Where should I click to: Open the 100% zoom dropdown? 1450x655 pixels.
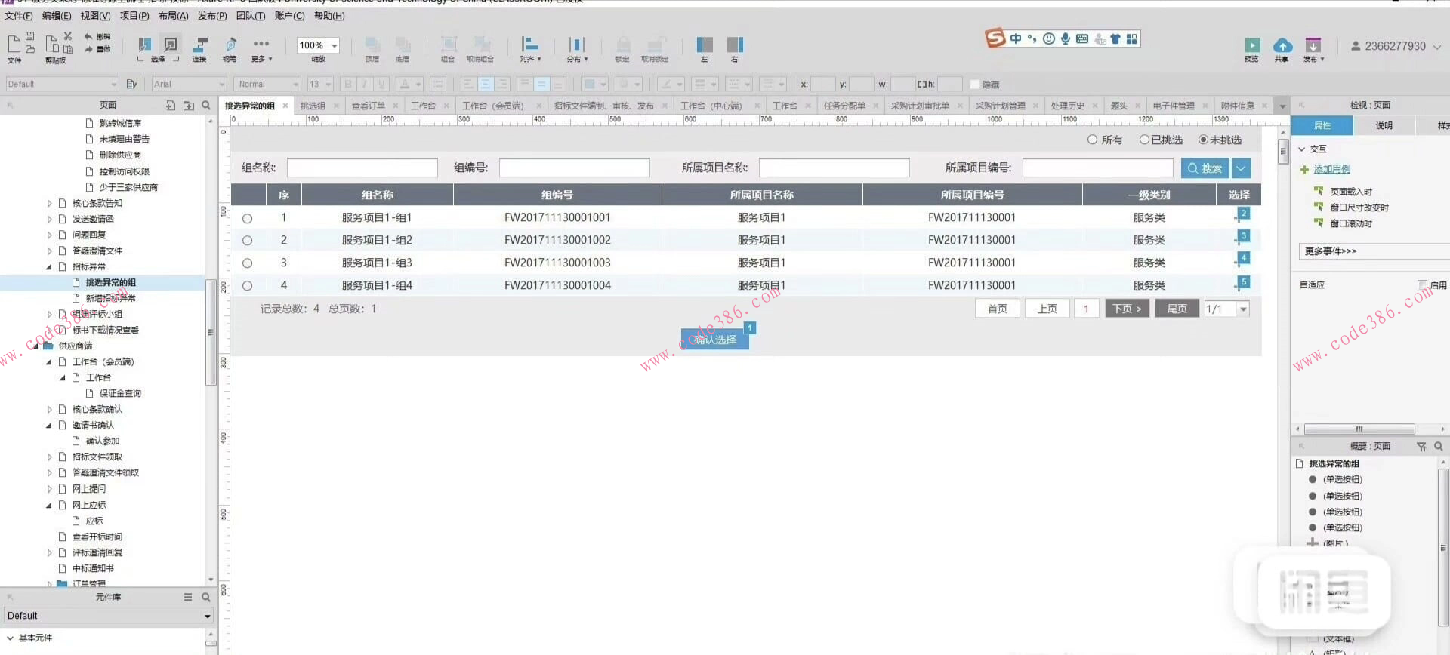tap(334, 46)
